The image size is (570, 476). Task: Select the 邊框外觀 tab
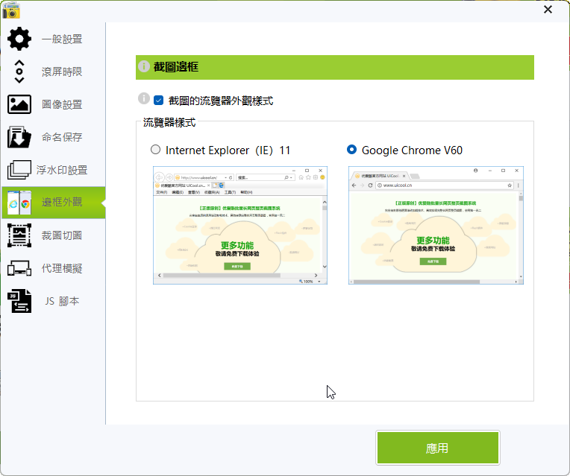[x=54, y=203]
